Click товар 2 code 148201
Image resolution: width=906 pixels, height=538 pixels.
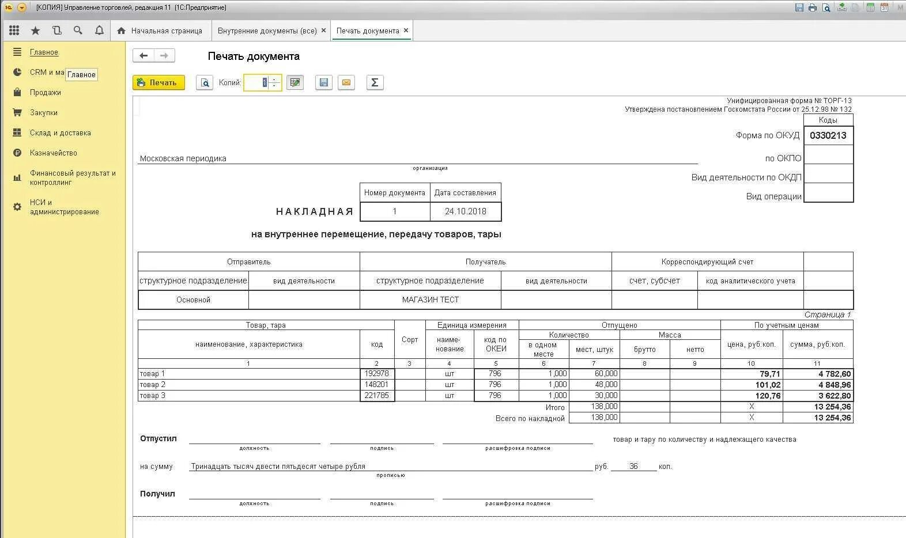377,384
